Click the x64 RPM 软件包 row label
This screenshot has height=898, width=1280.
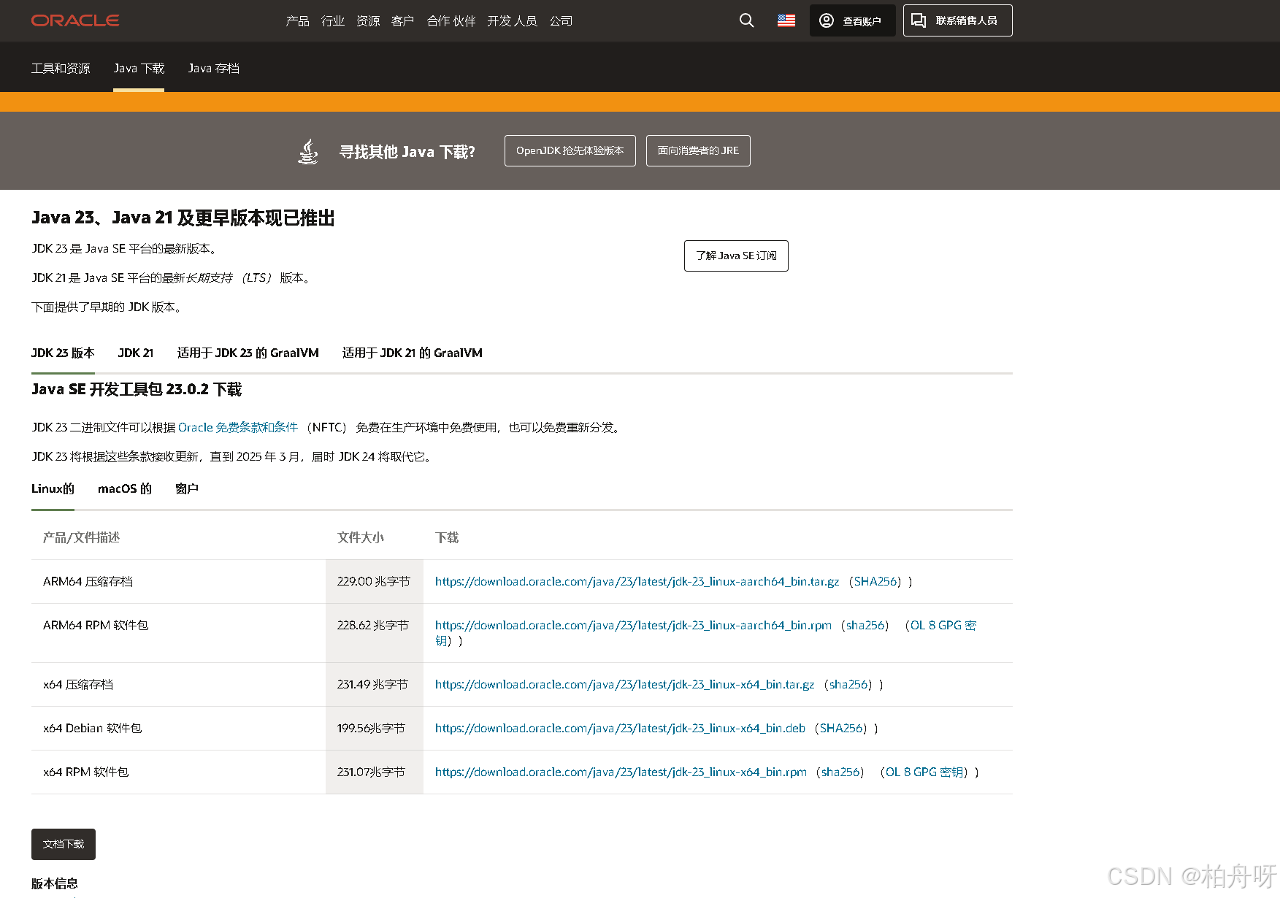pos(85,772)
